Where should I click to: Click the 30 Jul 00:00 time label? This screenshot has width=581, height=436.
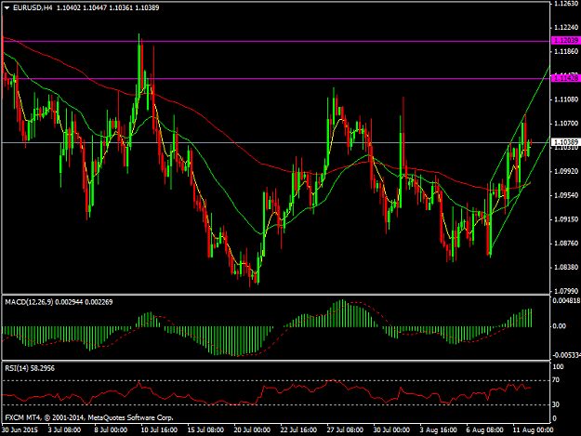click(x=391, y=430)
